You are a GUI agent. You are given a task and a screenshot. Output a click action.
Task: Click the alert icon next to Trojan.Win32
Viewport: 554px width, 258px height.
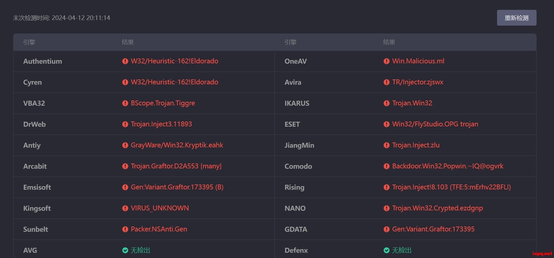pyautogui.click(x=386, y=103)
